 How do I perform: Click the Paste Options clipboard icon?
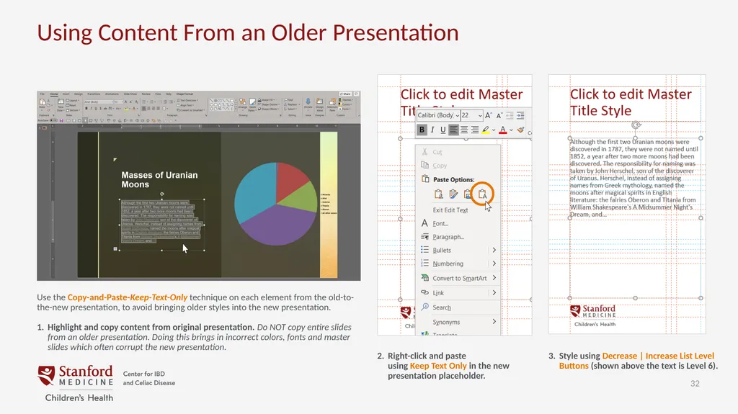(425, 179)
